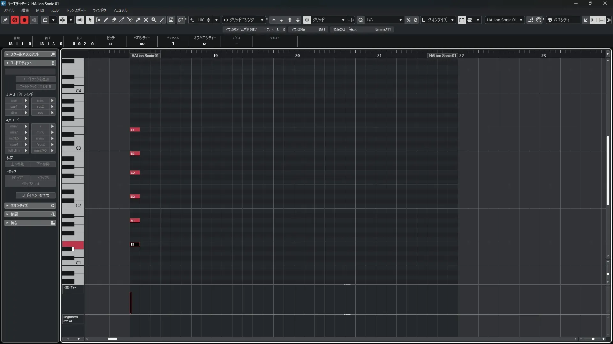Select the Erase tool
613x344 pixels.
point(114,20)
